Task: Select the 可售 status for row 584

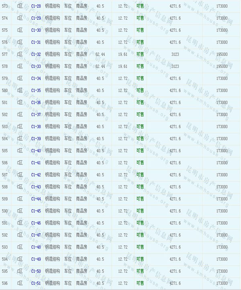Action: (x=140, y=139)
